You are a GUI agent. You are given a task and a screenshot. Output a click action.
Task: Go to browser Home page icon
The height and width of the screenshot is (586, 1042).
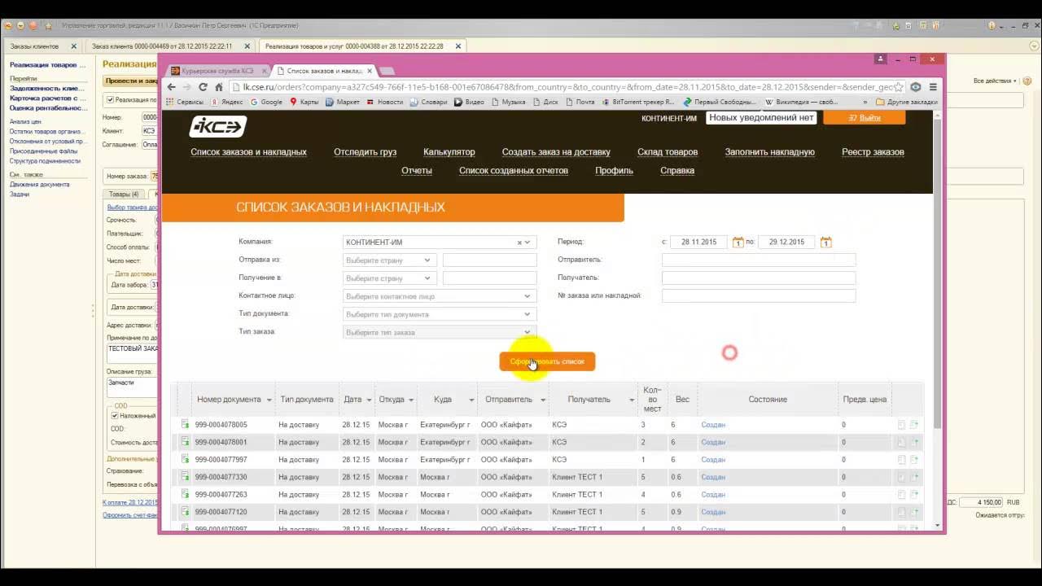click(219, 87)
